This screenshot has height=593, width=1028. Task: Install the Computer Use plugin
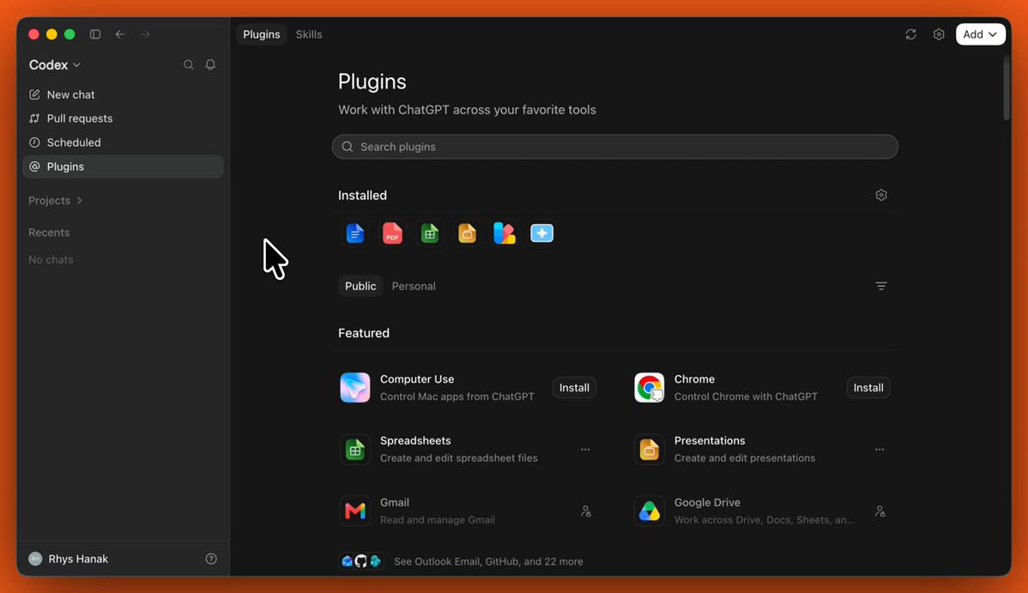pos(574,388)
